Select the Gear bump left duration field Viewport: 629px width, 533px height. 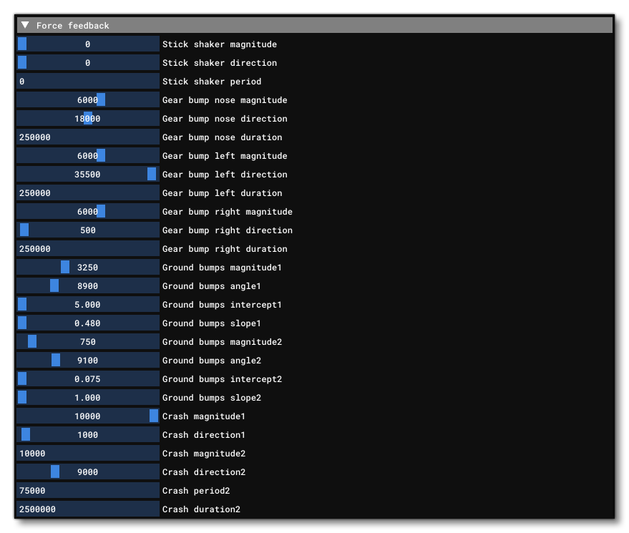[x=88, y=193]
